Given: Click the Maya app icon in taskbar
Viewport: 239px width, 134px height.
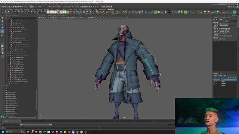Looking at the screenshot, I should click(x=73, y=132).
